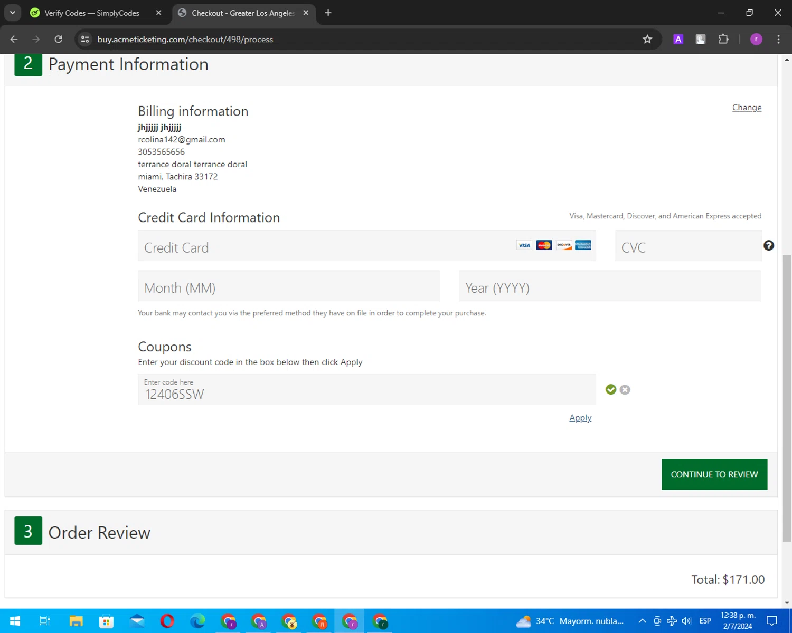
Task: Open the Extensions puzzle menu
Action: [x=723, y=39]
